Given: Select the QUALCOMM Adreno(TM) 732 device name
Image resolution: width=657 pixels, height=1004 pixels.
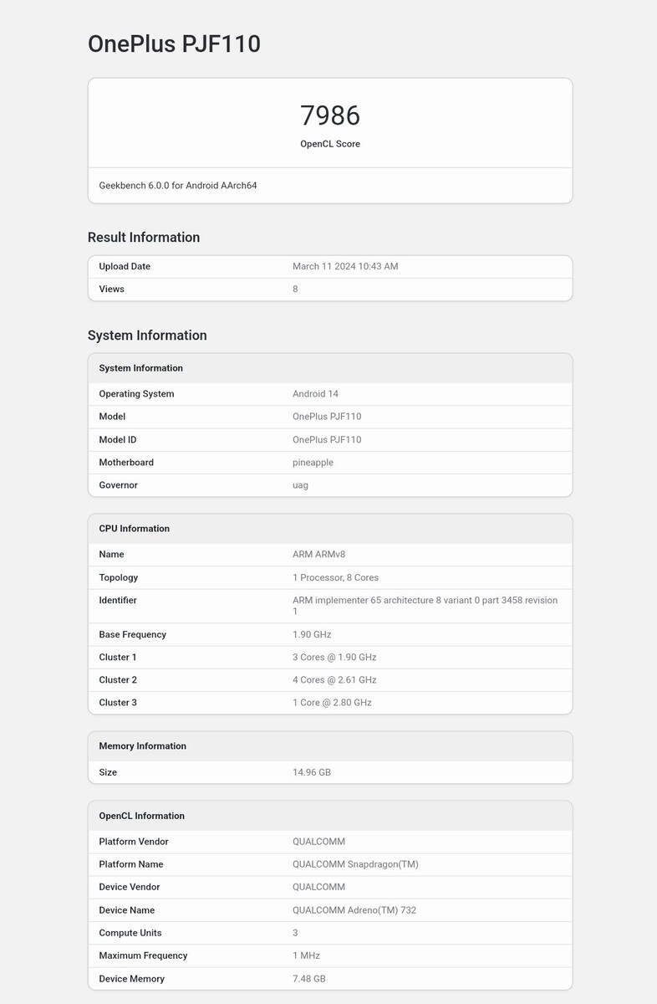Looking at the screenshot, I should pyautogui.click(x=354, y=910).
